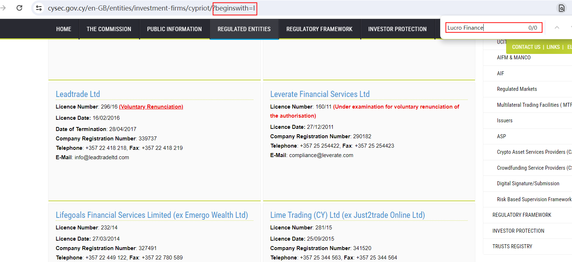Open the CONTACT US link
Image resolution: width=572 pixels, height=262 pixels.
click(x=526, y=47)
